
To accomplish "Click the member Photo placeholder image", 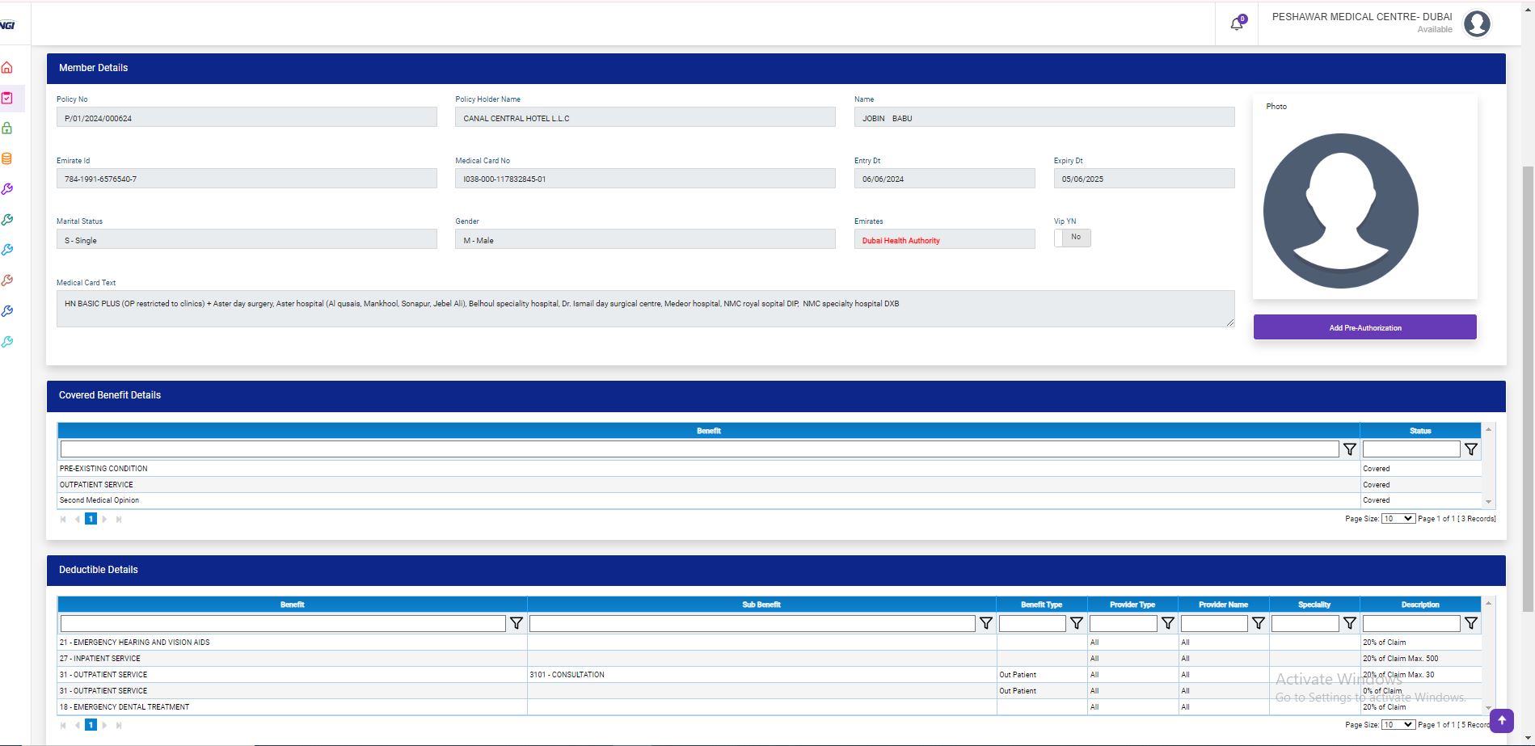I will pos(1340,211).
